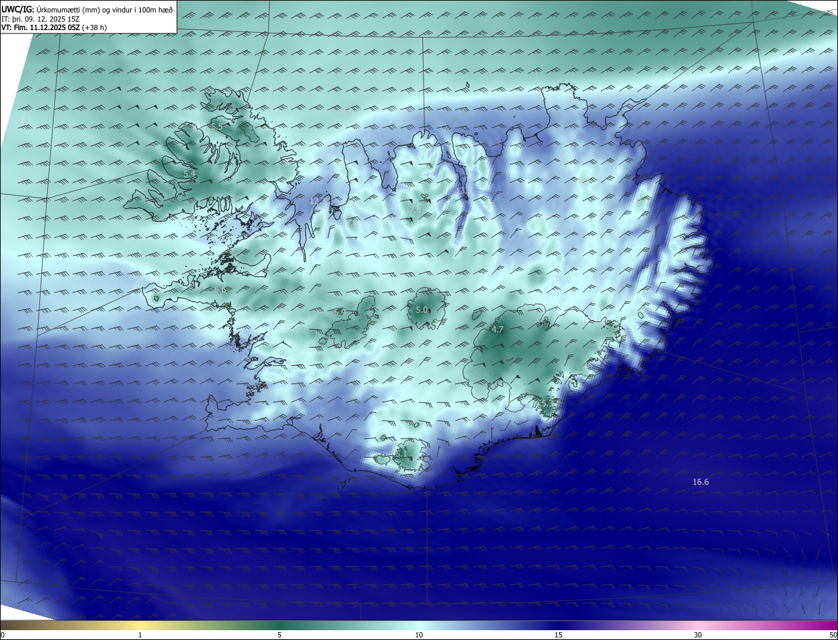Viewport: 838px width, 640px height.
Task: Click the 16.6 value label over the ocean
Action: click(x=701, y=482)
